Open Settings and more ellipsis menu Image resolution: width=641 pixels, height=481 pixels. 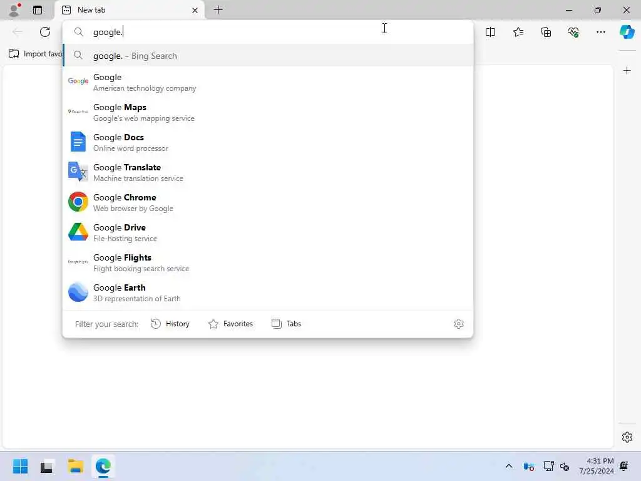(600, 32)
